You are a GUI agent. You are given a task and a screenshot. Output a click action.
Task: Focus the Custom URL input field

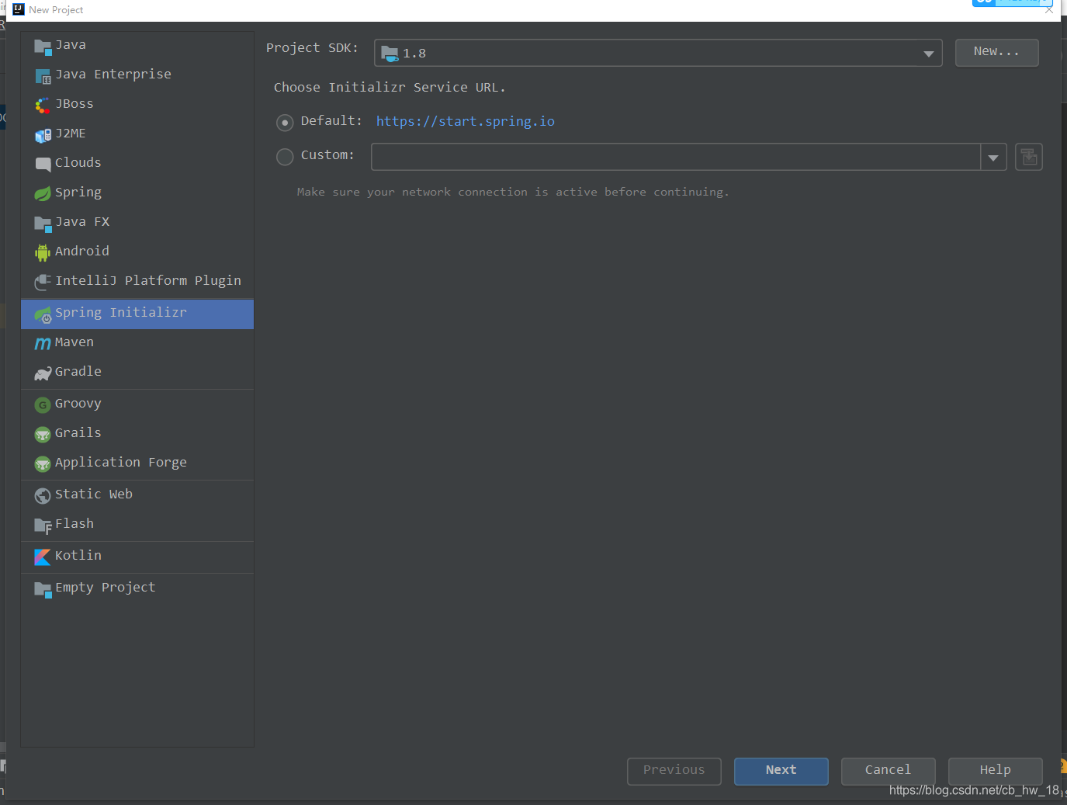(675, 157)
